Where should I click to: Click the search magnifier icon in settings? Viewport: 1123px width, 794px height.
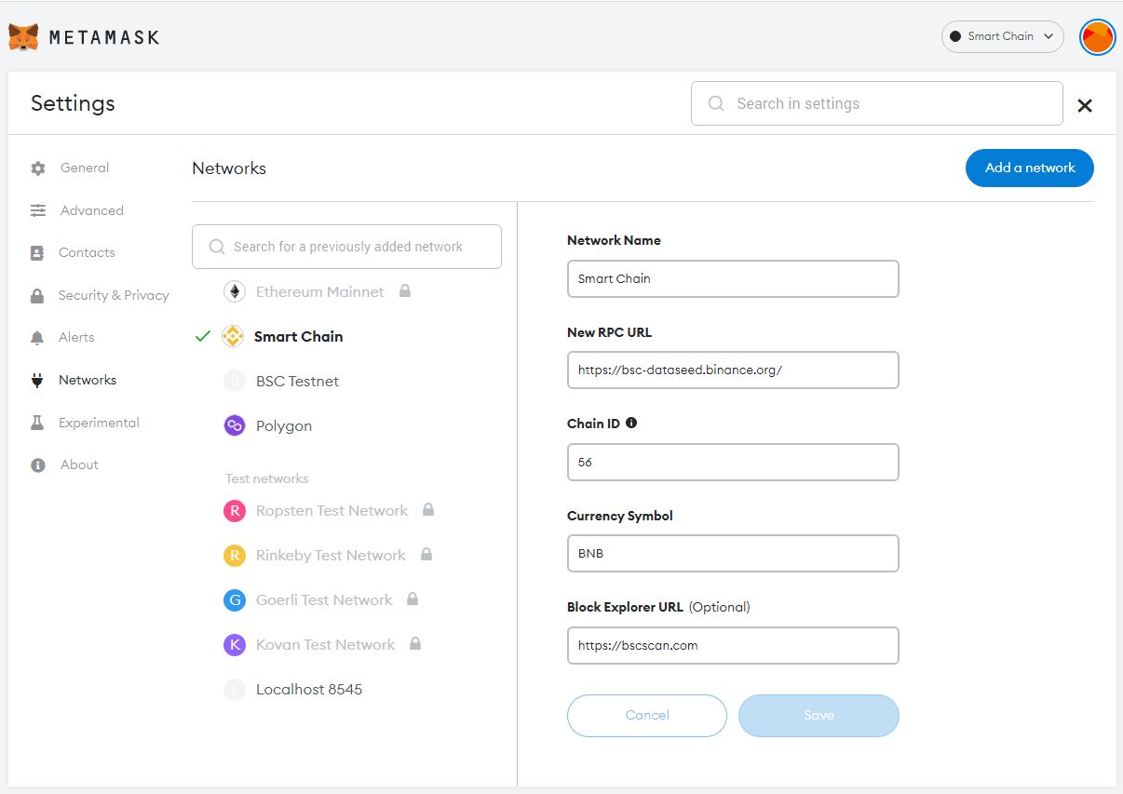click(716, 103)
